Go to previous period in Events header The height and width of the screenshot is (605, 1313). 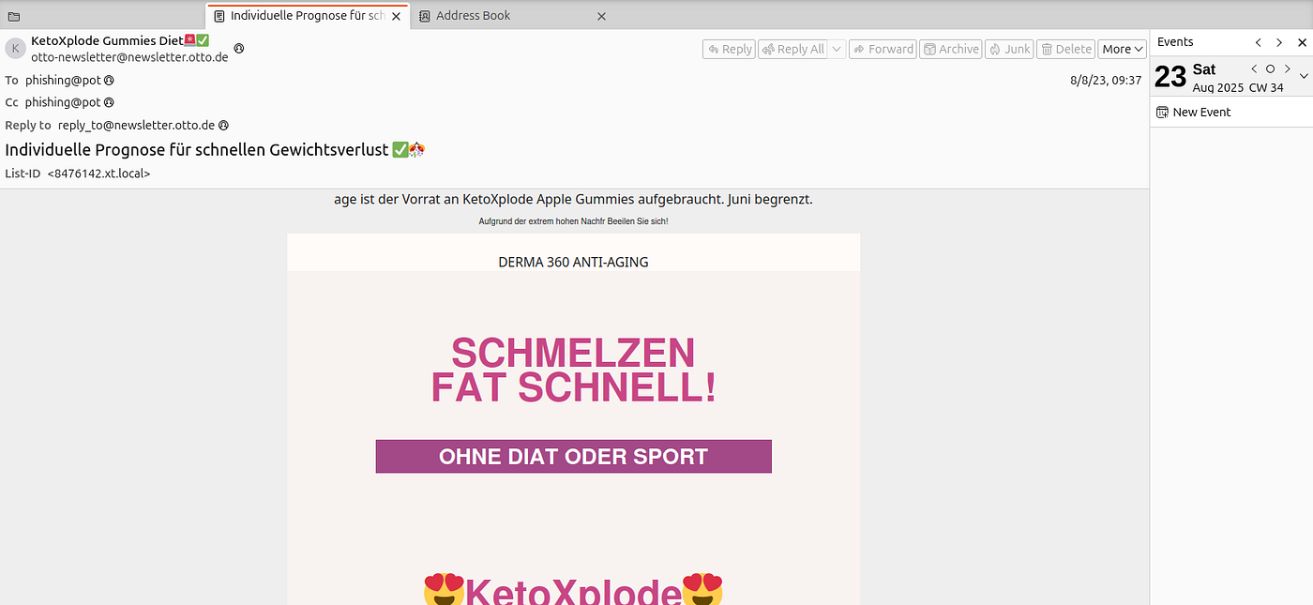click(1259, 42)
